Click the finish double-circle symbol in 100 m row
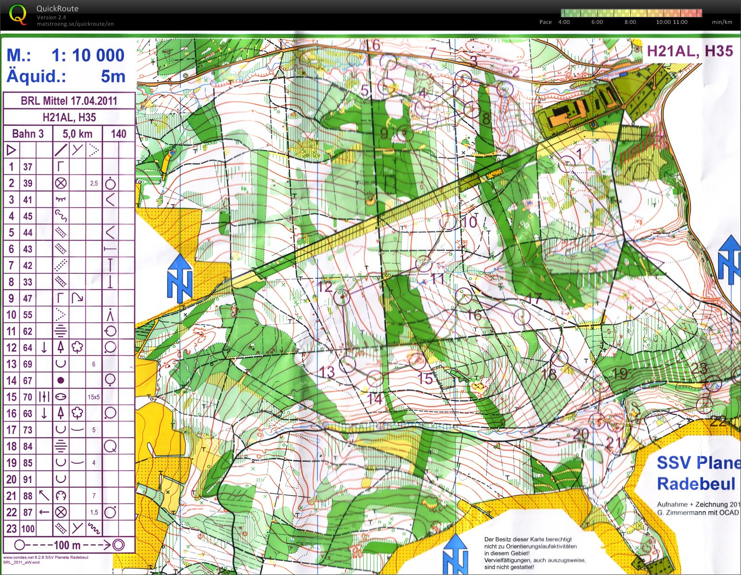 pos(119,544)
